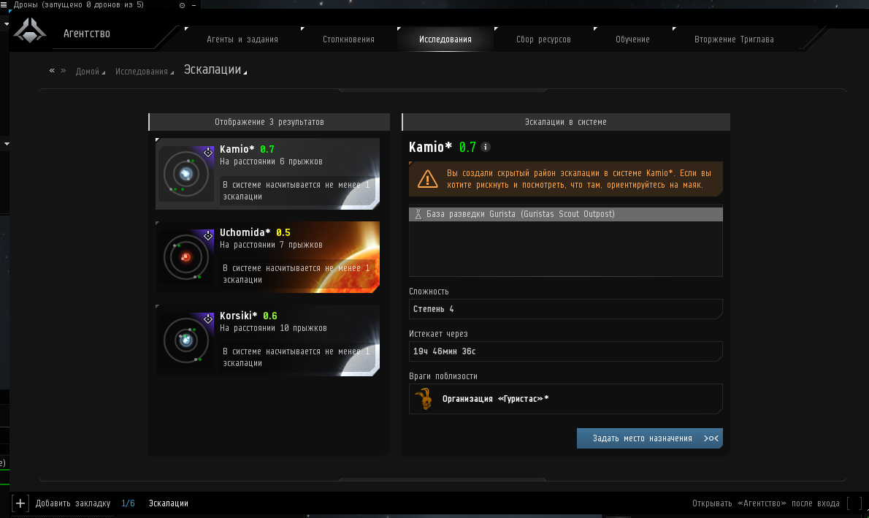Select the Korsiki* 0.6 escalation card
Image resolution: width=869 pixels, height=518 pixels.
point(268,340)
